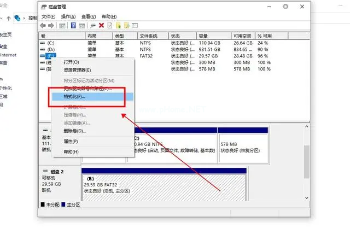Click the Back arrow toolbar icon
350x228 pixels.
click(43, 26)
